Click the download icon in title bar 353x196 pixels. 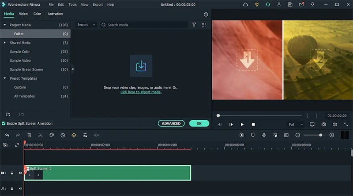tap(312, 4)
